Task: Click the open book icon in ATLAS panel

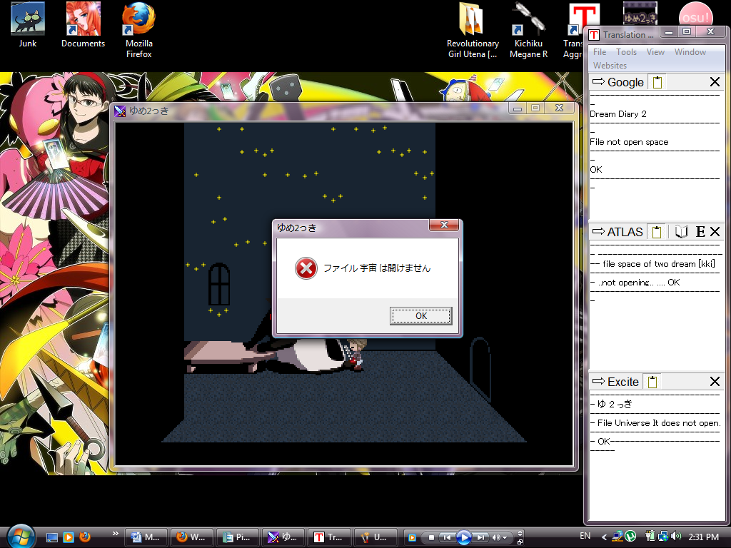Action: [682, 232]
